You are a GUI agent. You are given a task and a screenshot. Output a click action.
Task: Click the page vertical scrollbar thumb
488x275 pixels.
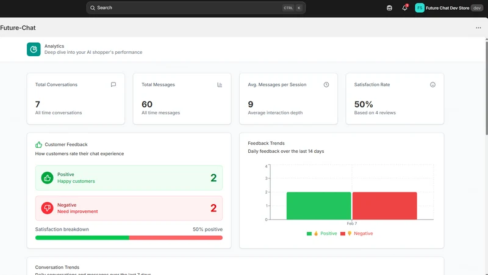coord(486,87)
